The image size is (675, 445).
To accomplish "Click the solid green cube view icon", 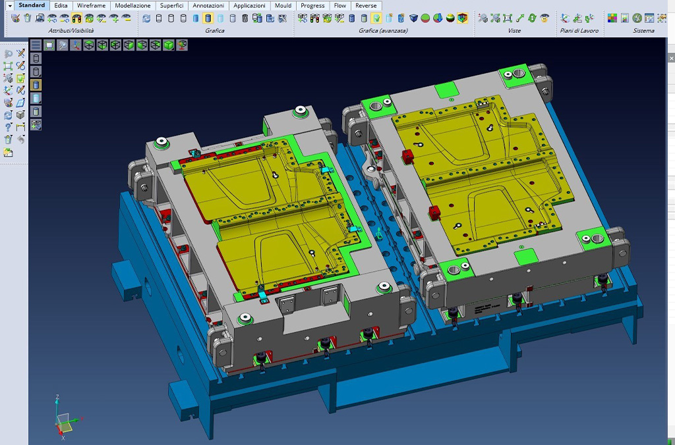I will click(168, 45).
